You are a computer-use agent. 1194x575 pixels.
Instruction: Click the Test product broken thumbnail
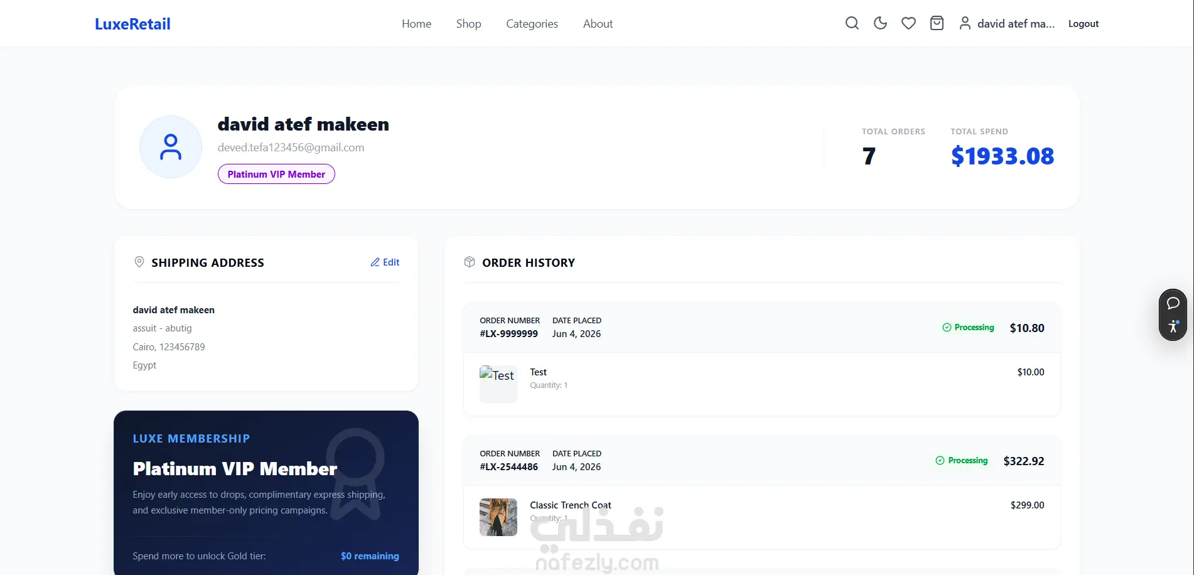(x=498, y=384)
